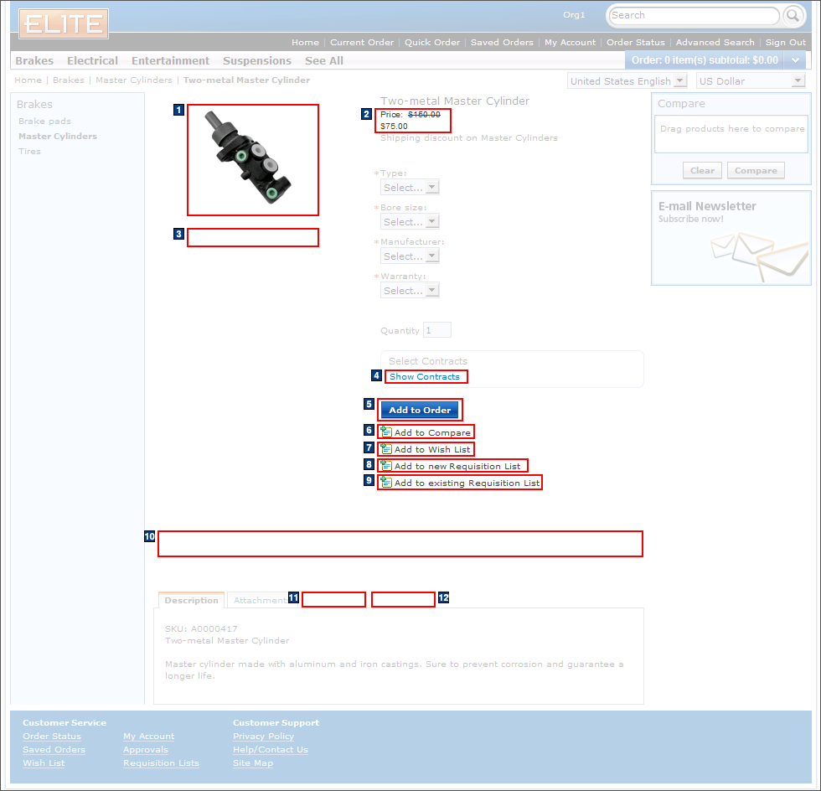Image resolution: width=821 pixels, height=791 pixels.
Task: Click the Sign Out link
Action: point(786,42)
